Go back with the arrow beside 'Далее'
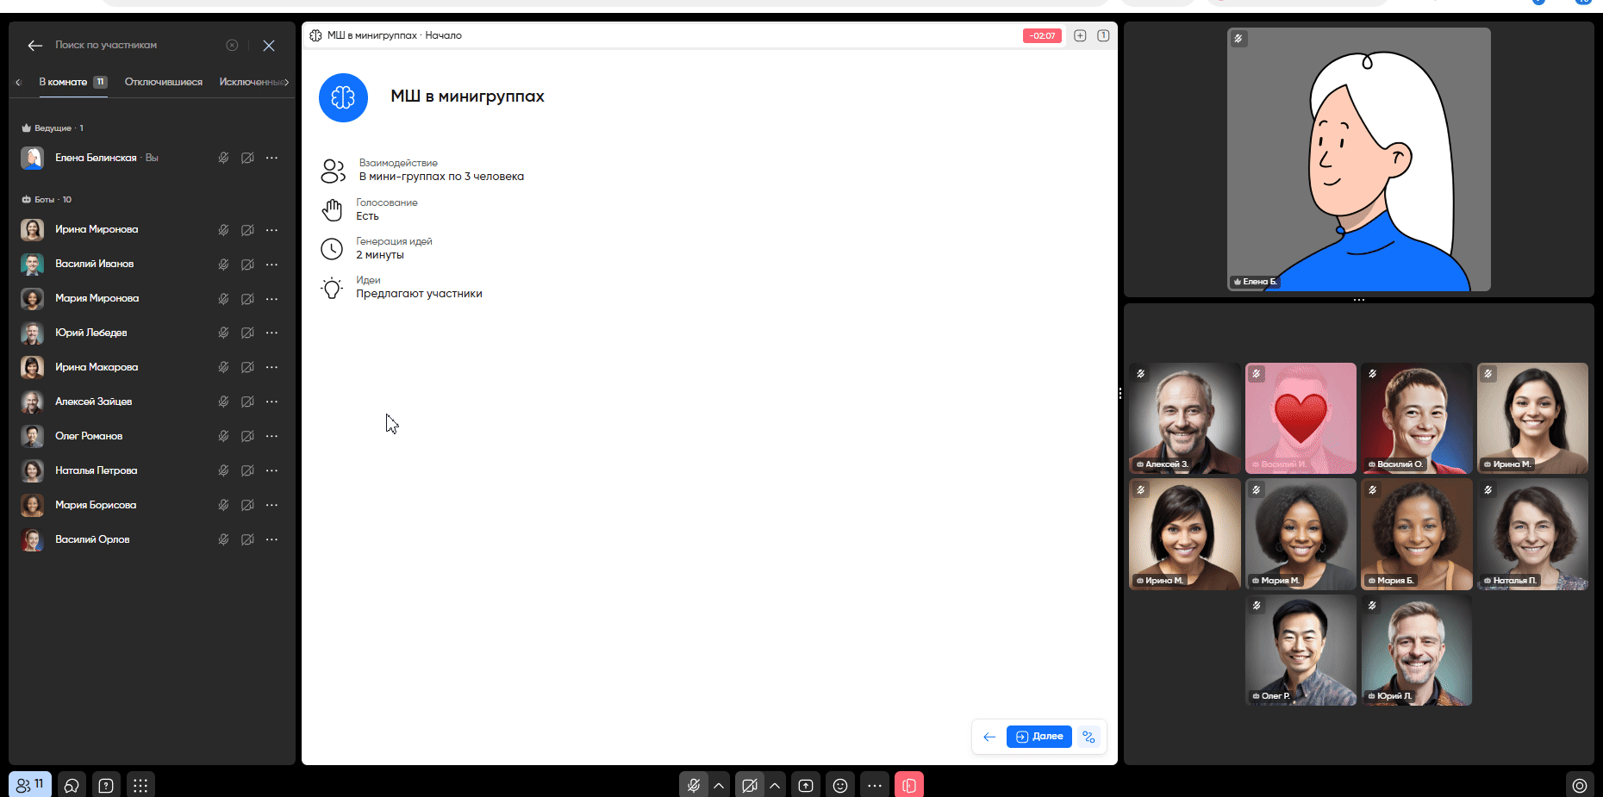 coord(989,737)
